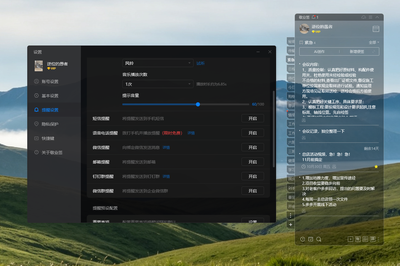Click the bookmark icon next to 紧急
Viewport: 400px width, 266px height.
(301, 43)
